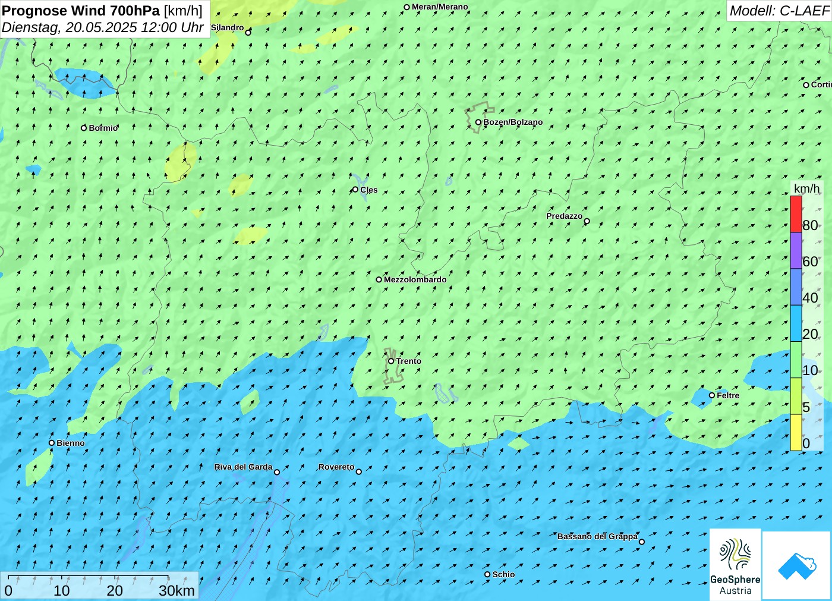Click the Bormio city marker circle

pos(84,128)
